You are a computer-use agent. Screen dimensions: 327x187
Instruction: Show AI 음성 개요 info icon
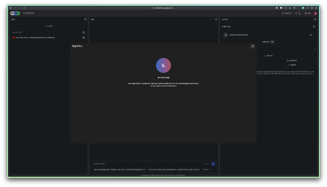[314, 27]
